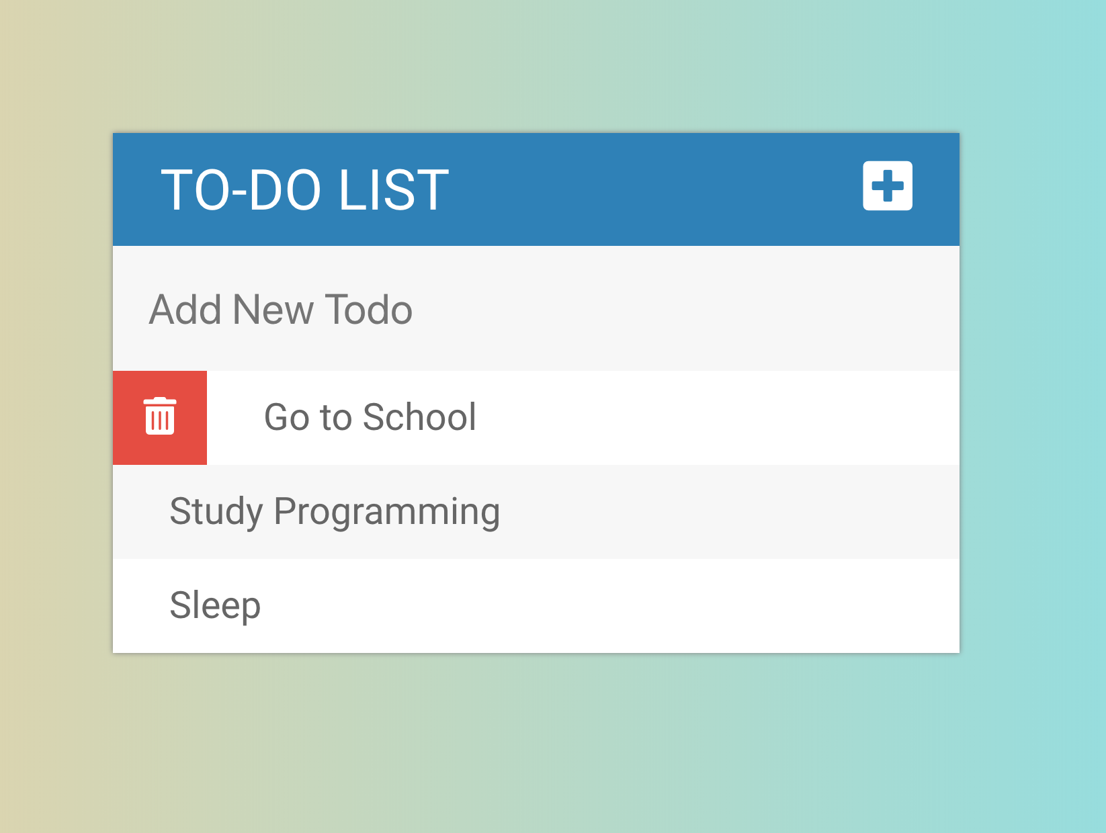Viewport: 1106px width, 833px height.
Task: Hide the new todo field via plus icon
Action: [x=888, y=186]
